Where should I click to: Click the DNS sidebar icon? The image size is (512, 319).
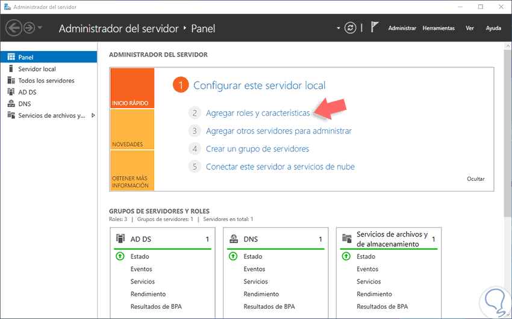11,104
